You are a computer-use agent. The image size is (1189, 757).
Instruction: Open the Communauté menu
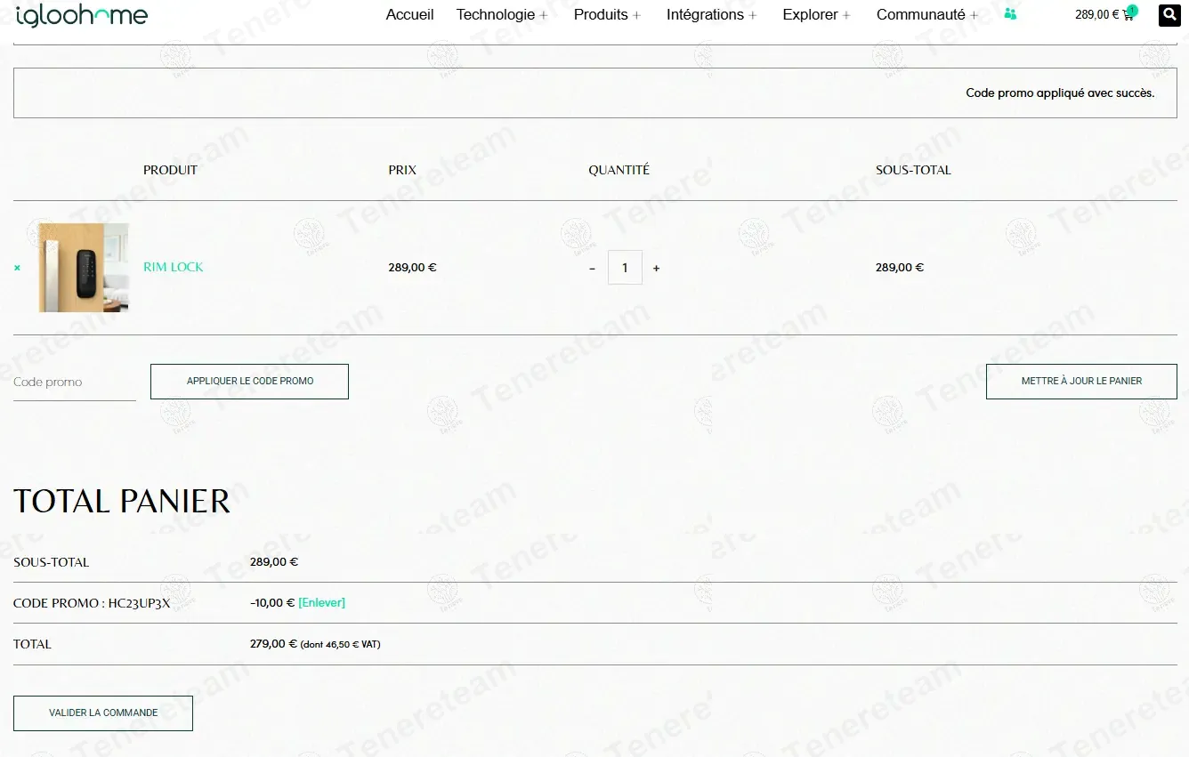coord(927,14)
